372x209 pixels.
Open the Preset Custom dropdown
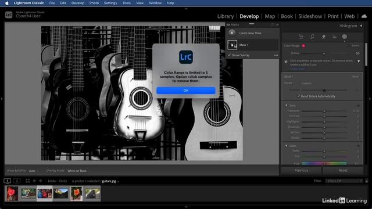point(306,84)
